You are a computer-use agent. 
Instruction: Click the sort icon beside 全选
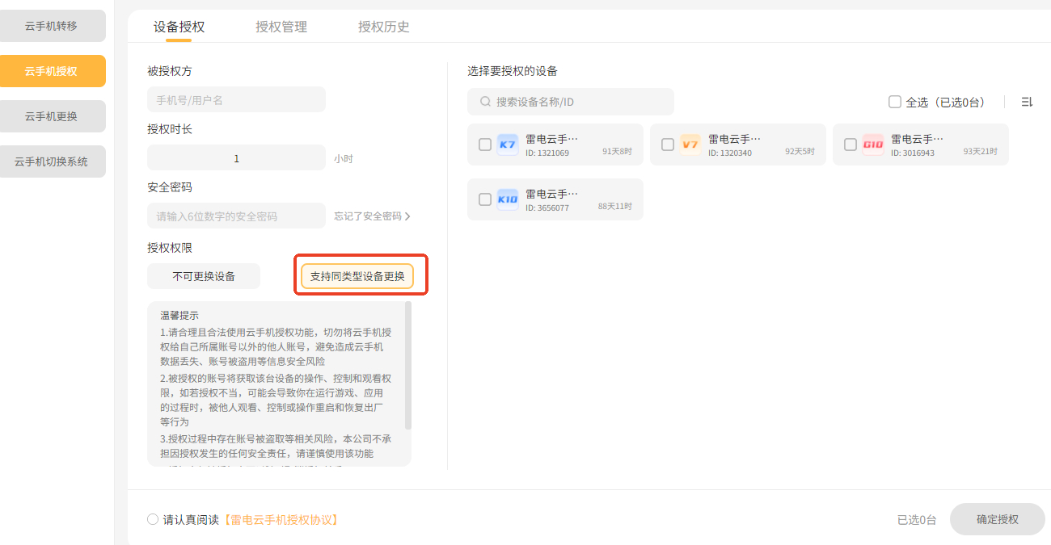[1027, 102]
